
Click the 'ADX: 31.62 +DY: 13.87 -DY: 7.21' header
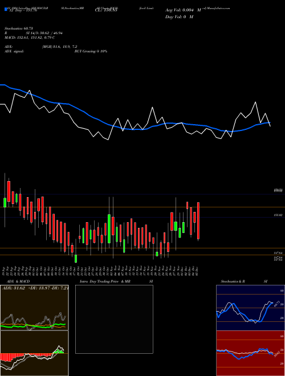point(35,288)
